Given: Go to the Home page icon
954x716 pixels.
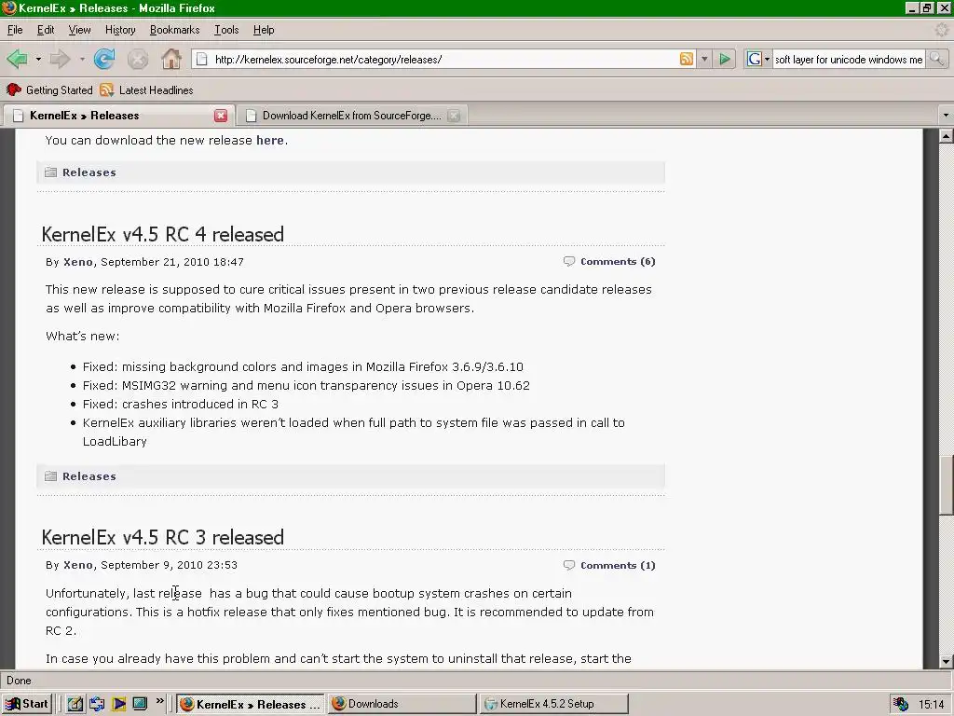Looking at the screenshot, I should click(x=171, y=59).
